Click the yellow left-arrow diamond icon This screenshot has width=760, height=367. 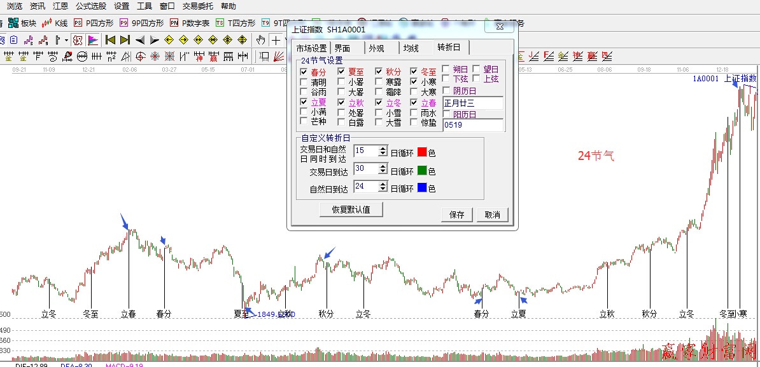pyautogui.click(x=169, y=39)
